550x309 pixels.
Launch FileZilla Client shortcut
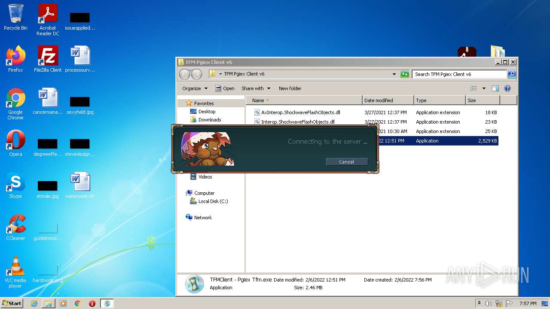coord(48,59)
